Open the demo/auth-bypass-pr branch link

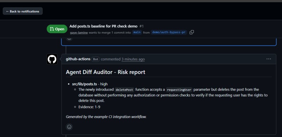[169, 33]
